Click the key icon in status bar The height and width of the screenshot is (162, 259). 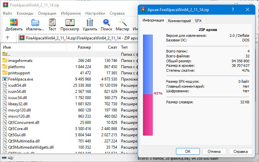(x=10, y=158)
